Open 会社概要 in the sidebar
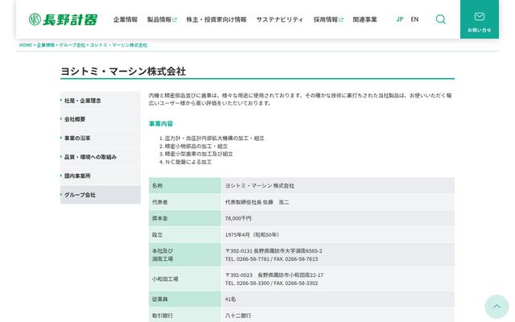Image resolution: width=515 pixels, height=322 pixels. (101, 119)
